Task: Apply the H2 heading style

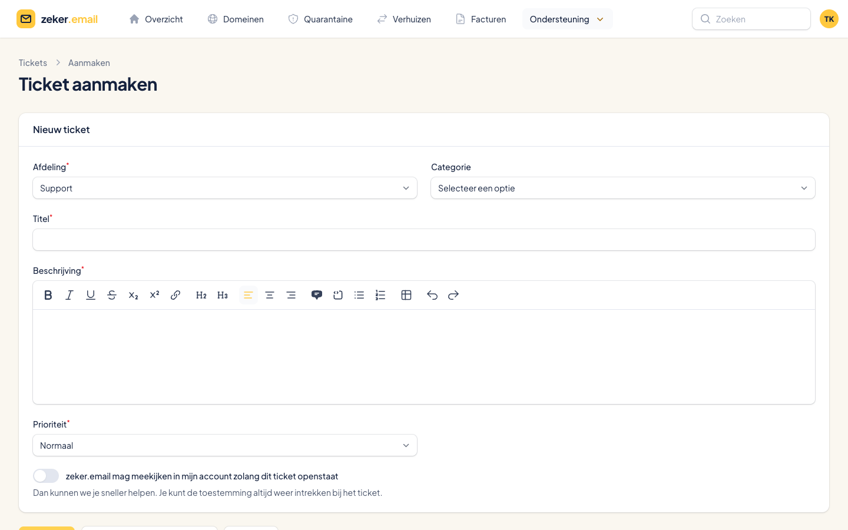Action: (201, 295)
